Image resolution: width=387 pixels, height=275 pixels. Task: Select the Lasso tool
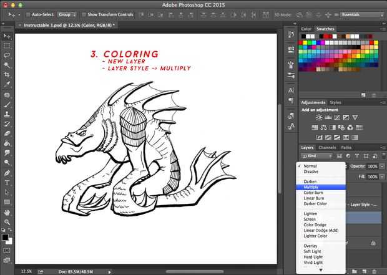[x=7, y=55]
